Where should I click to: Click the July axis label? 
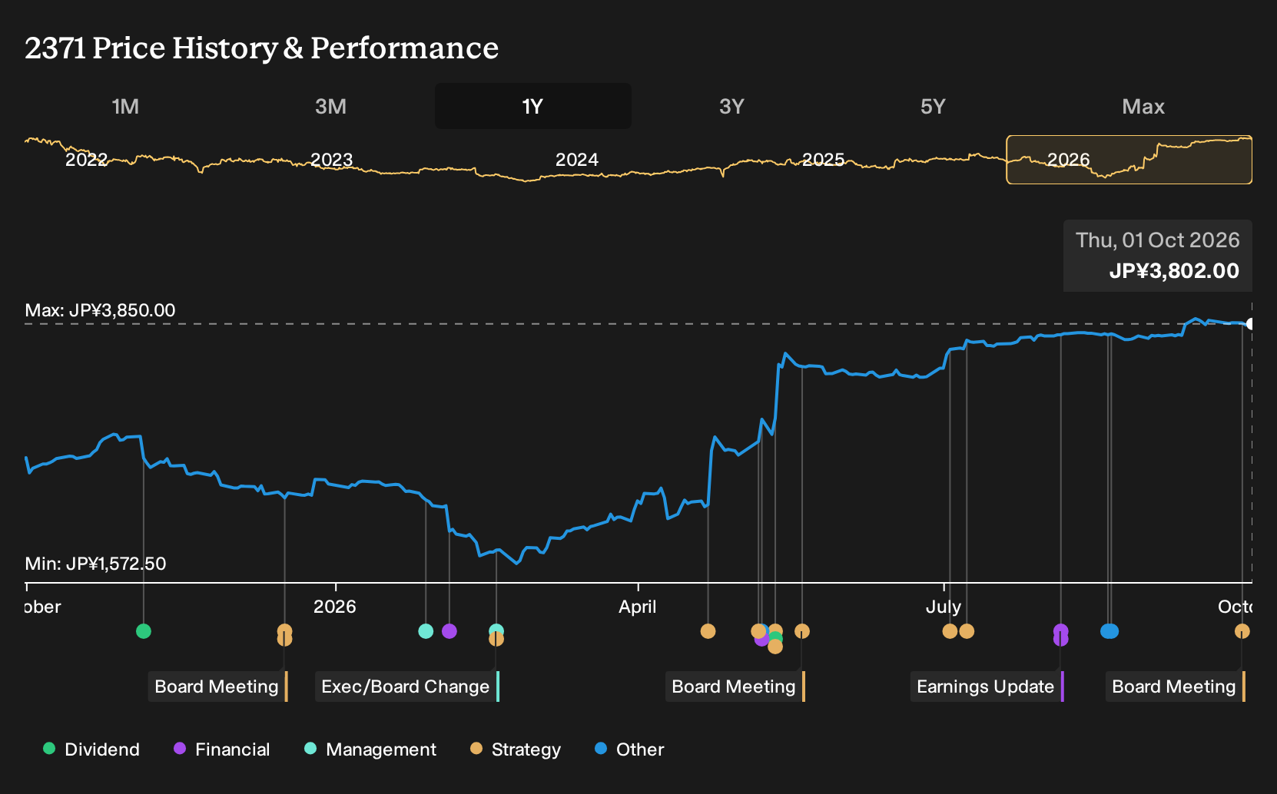(x=944, y=607)
